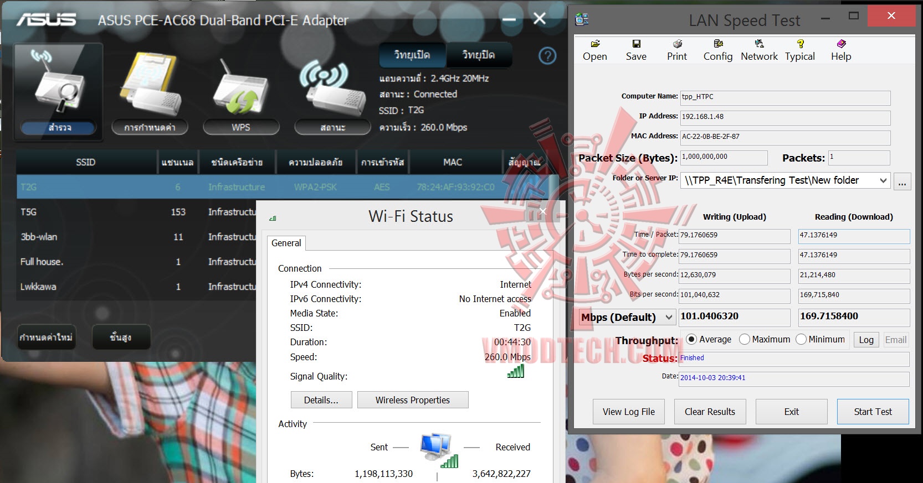Open the Mbps (Default) unit dropdown
This screenshot has height=483, width=923.
point(669,317)
